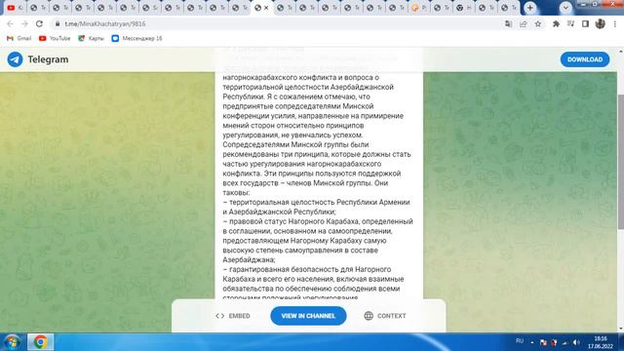Click the page vertical scrollbar thumb

point(620,161)
